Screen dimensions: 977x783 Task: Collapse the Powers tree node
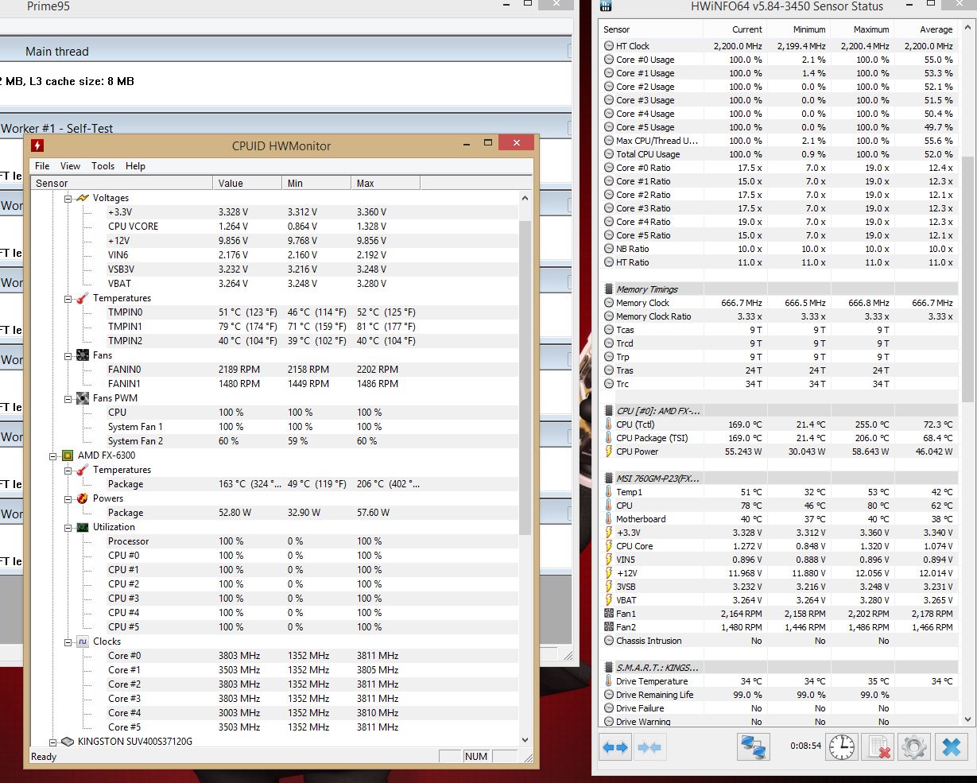click(x=68, y=498)
